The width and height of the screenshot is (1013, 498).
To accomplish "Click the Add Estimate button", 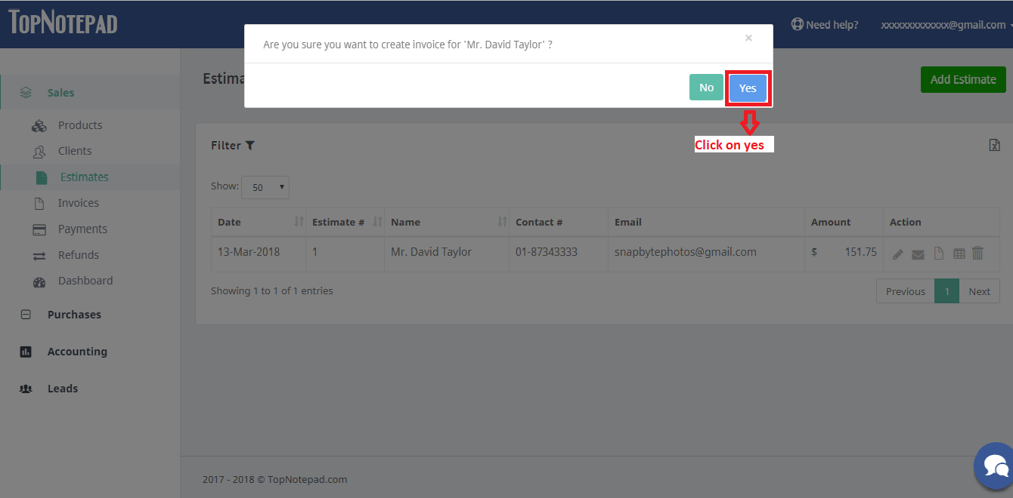I will 963,79.
